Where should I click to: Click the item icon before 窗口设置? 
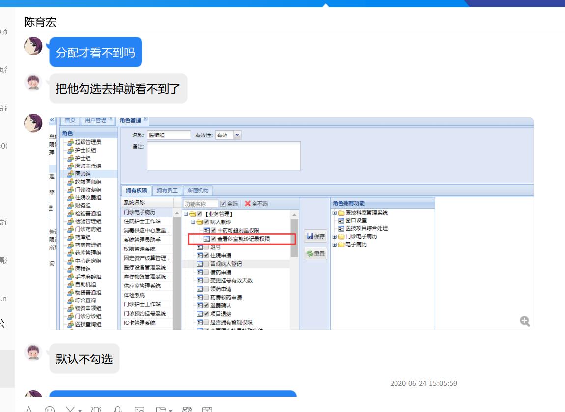[341, 220]
